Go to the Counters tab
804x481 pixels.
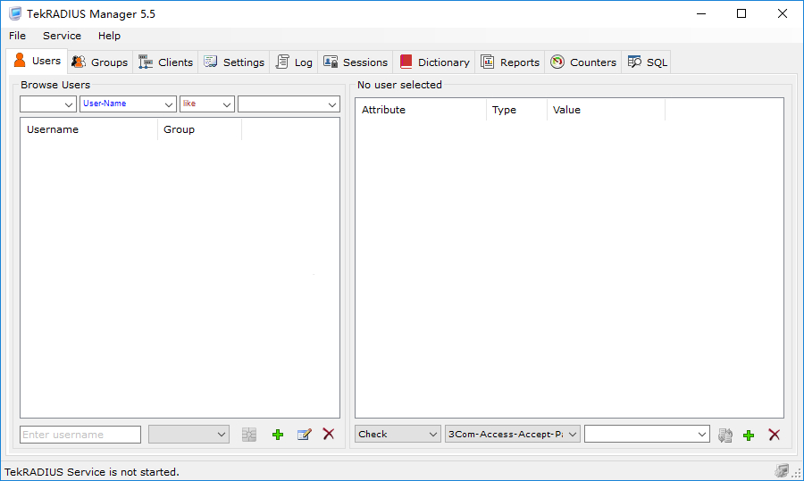pyautogui.click(x=583, y=62)
